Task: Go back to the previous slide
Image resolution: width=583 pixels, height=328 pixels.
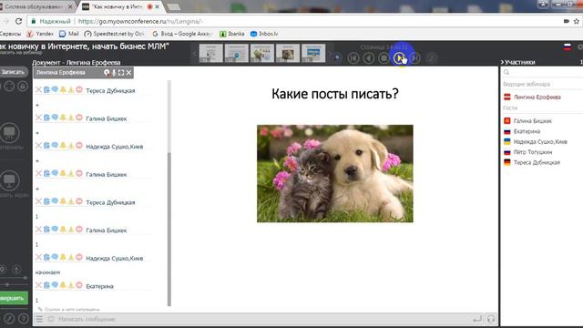Action: click(x=368, y=58)
